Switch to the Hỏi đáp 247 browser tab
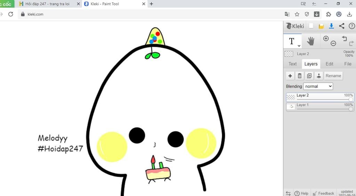 47,4
